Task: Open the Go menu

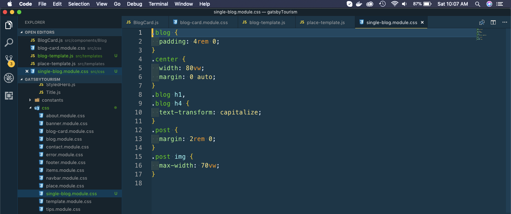Action: pos(117,4)
